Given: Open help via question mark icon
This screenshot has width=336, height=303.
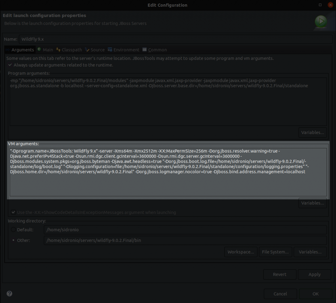Looking at the screenshot, I should [x=10, y=294].
